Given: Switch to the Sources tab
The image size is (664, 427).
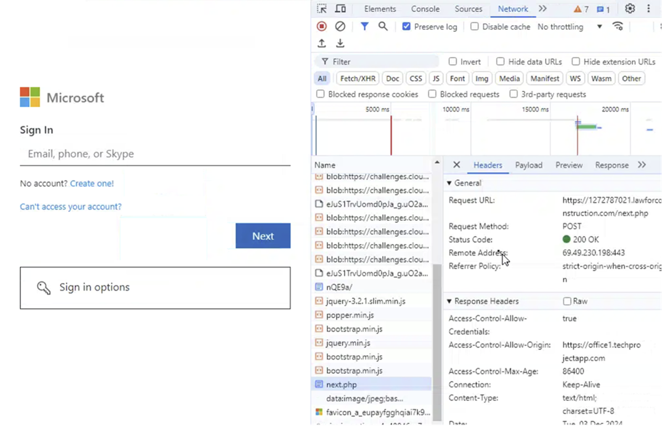Looking at the screenshot, I should [x=469, y=9].
